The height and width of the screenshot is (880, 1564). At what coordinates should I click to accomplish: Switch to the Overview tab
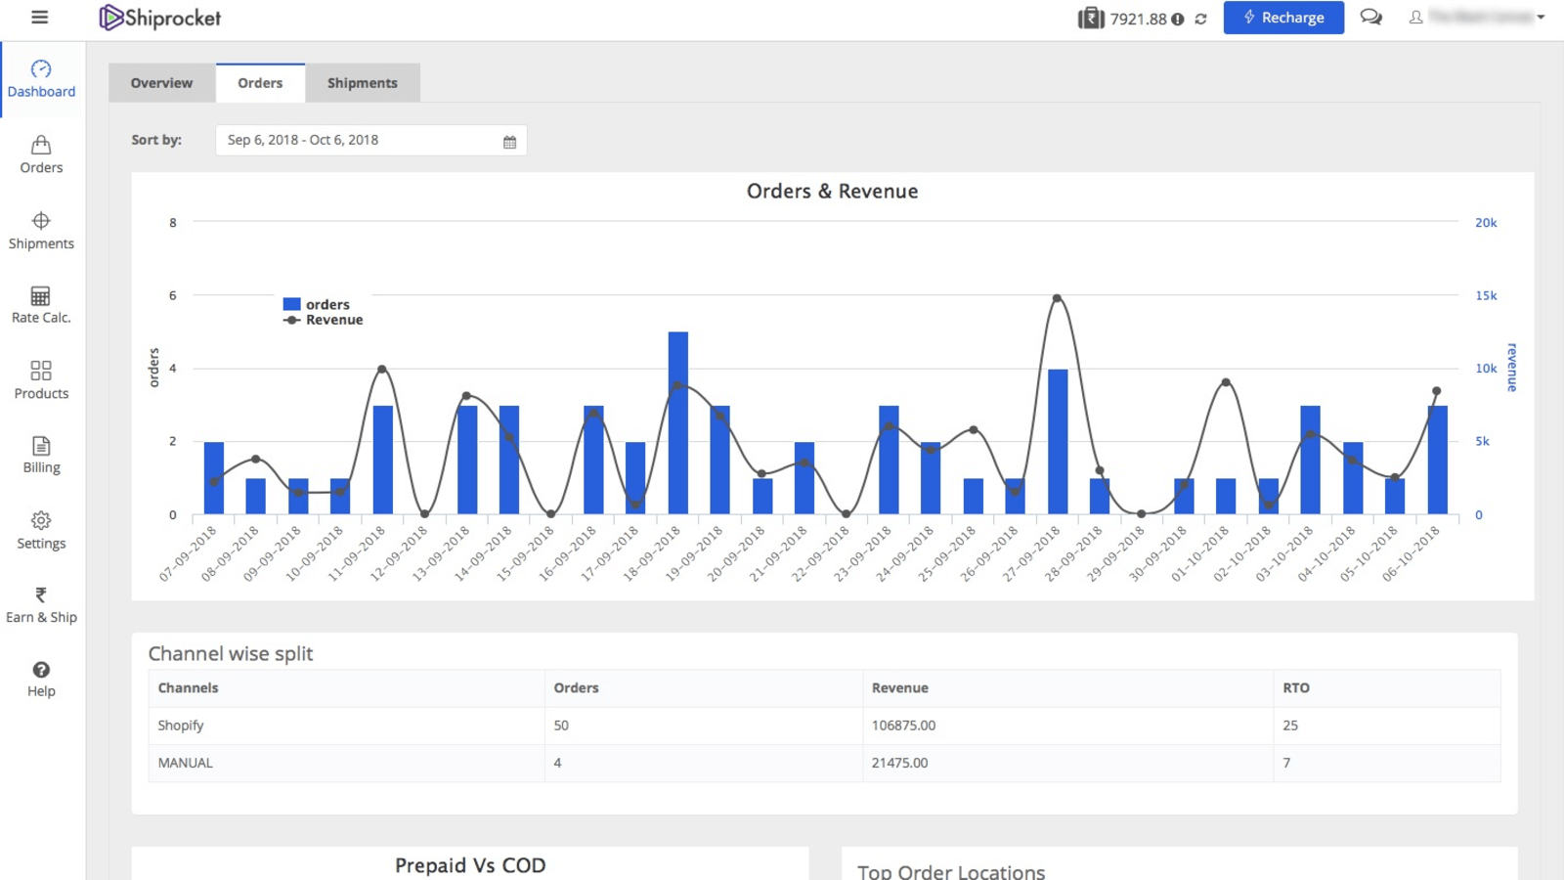pos(161,83)
